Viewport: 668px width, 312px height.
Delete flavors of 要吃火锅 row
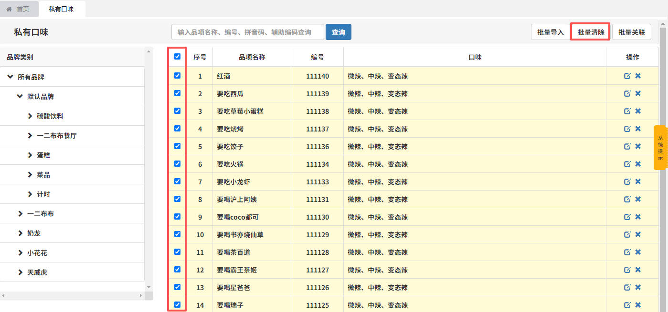tap(638, 164)
